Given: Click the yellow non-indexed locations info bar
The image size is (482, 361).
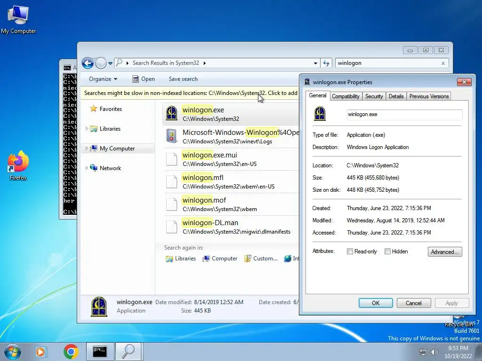Looking at the screenshot, I should tap(190, 93).
